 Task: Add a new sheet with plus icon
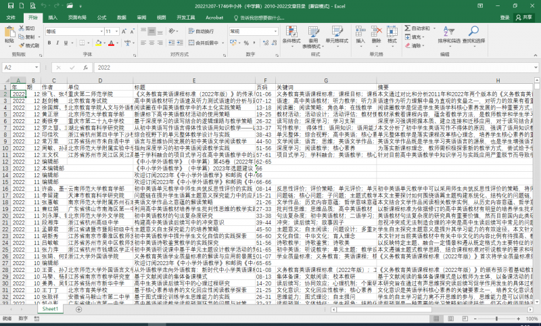78,309
